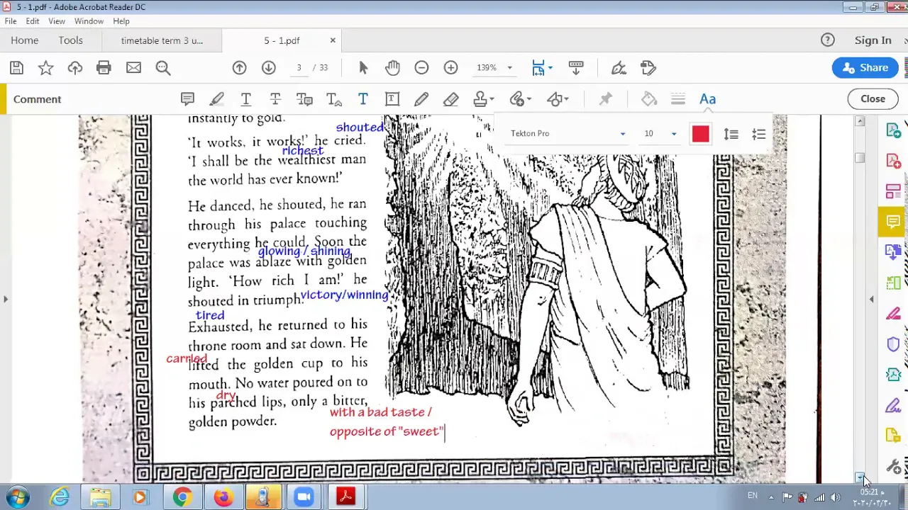Click the upload to cloud icon
This screenshot has width=908, height=510.
[x=75, y=68]
